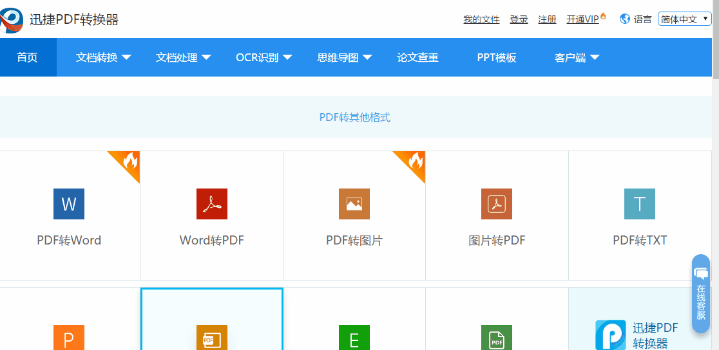
Task: Click the 图片转PDF label text
Action: 497,240
